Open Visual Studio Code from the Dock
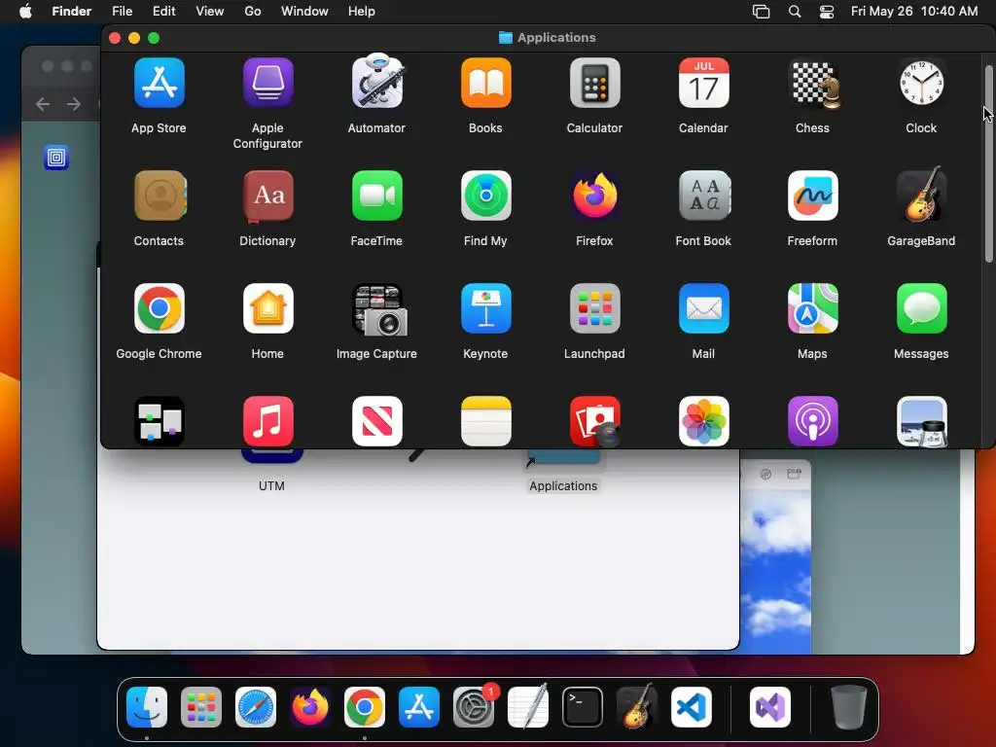This screenshot has height=747, width=996. (692, 707)
